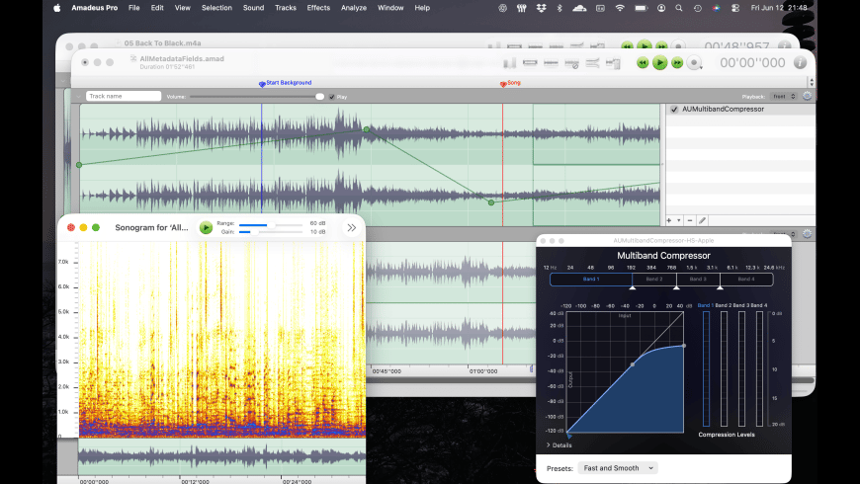Play the sonogram audio with green button
This screenshot has width=860, height=484.
coord(206,227)
